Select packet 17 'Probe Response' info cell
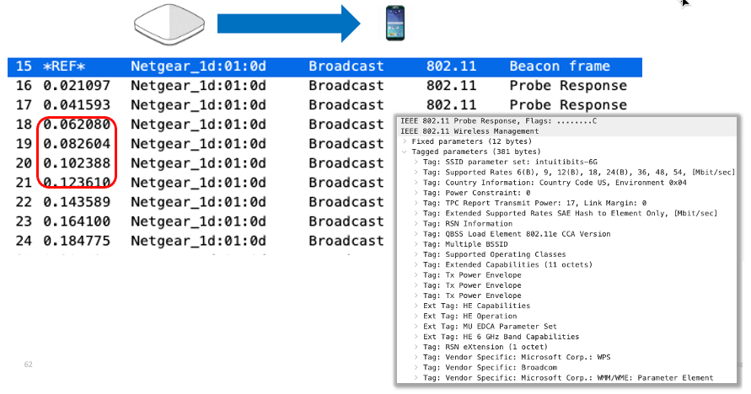 coord(568,104)
